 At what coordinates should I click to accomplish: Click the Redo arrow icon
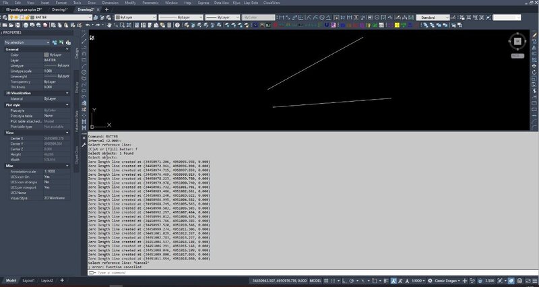(97, 25)
